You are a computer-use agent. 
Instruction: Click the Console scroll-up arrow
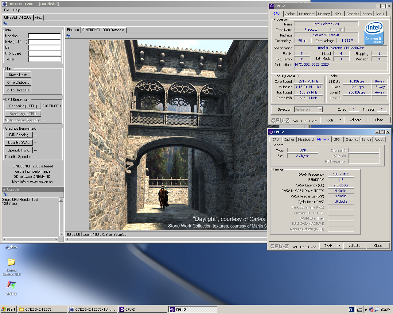pyautogui.click(x=61, y=200)
